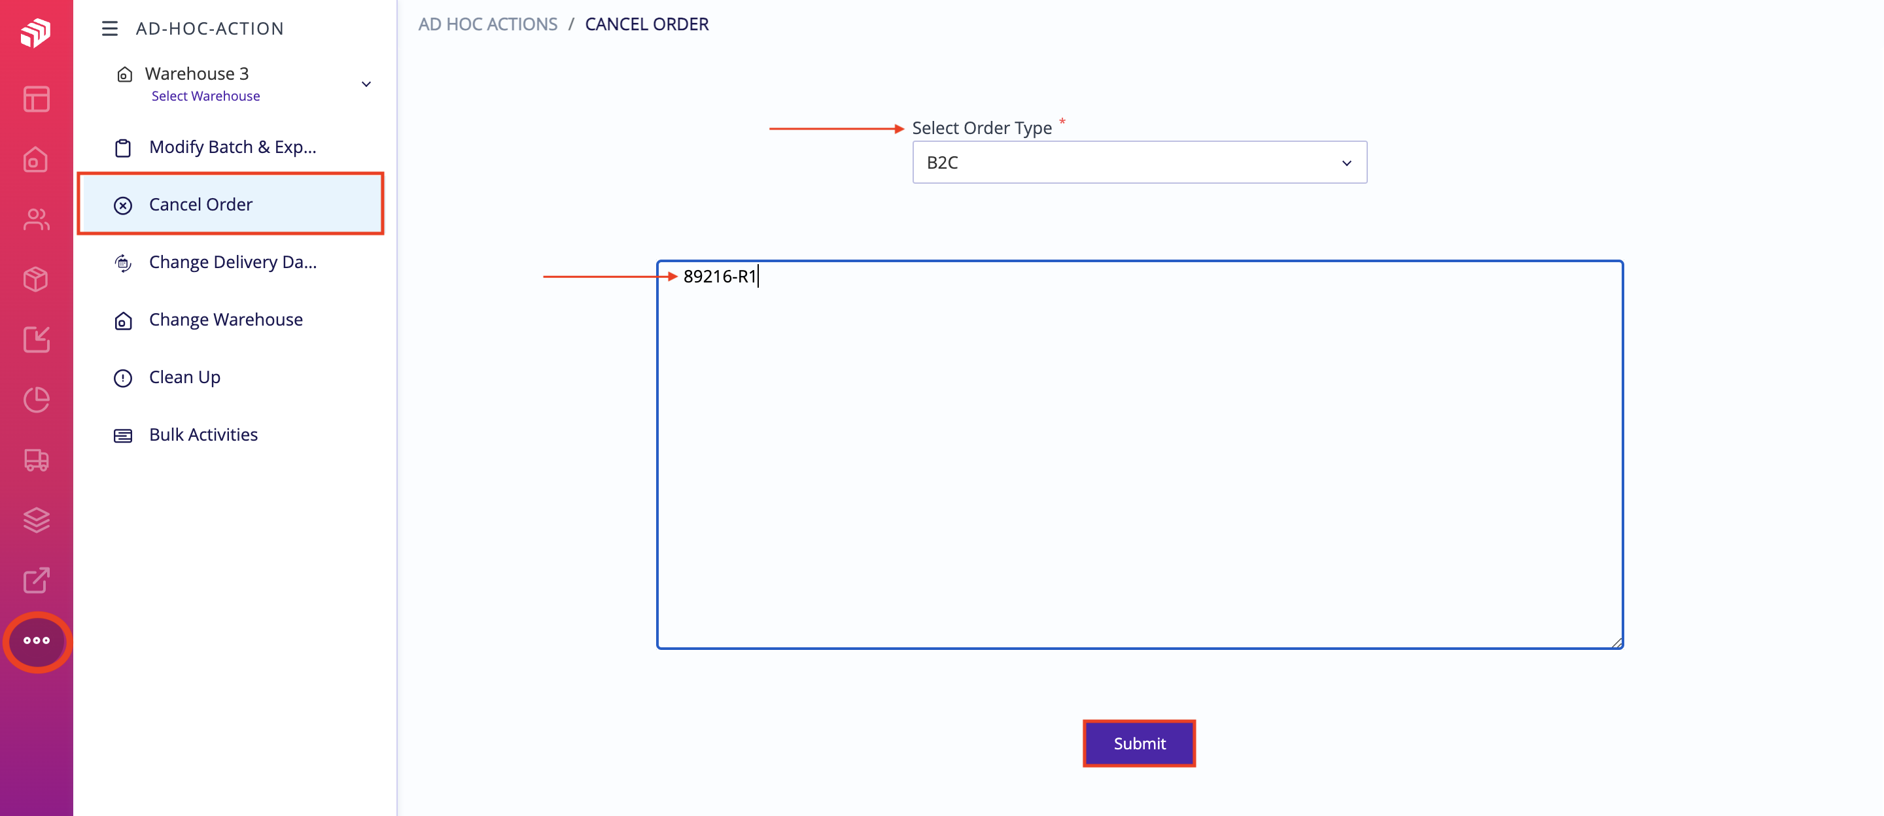1884x816 pixels.
Task: Open the inbound arrow-box icon in sidebar
Action: [x=36, y=339]
